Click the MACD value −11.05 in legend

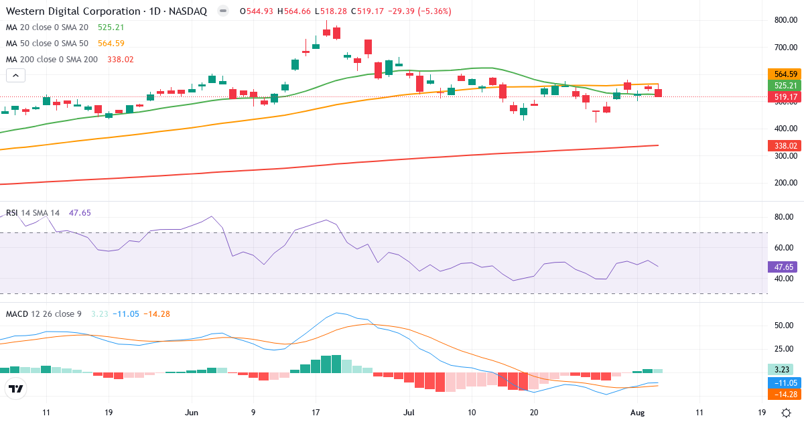click(x=125, y=313)
